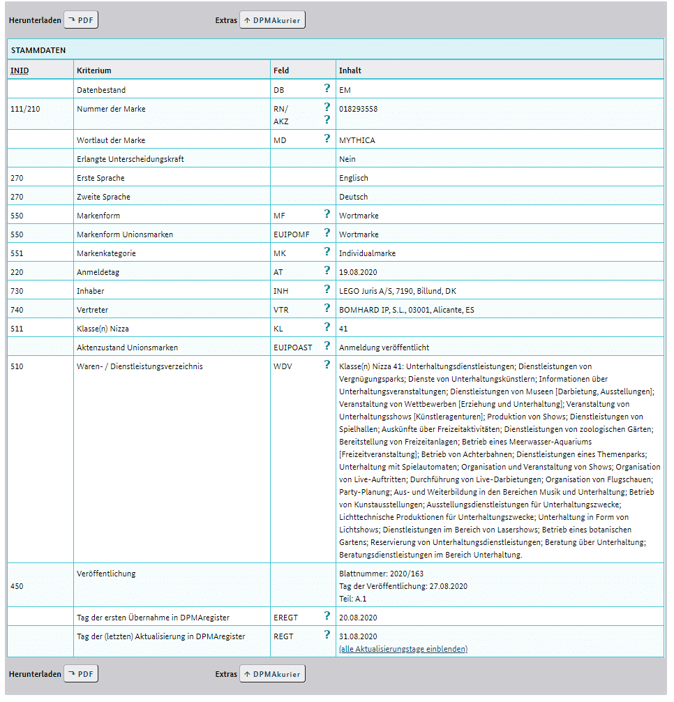This screenshot has width=674, height=702.
Task: Click the INID column header abbreviation
Action: (x=20, y=70)
